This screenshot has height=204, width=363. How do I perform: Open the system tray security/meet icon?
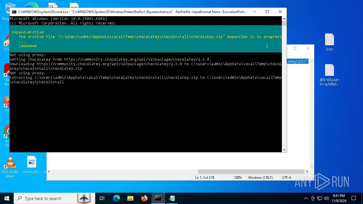tap(313, 198)
